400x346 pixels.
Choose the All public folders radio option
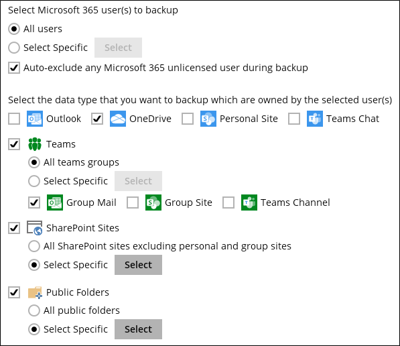[34, 310]
